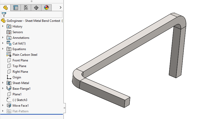Click the Flat-Pattern icon
203x119 pixels.
point(9,111)
